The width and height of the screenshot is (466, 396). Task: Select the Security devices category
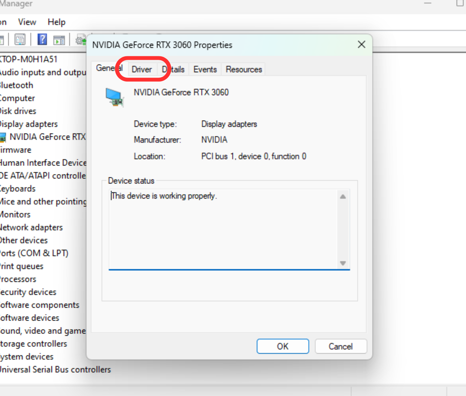pos(28,292)
